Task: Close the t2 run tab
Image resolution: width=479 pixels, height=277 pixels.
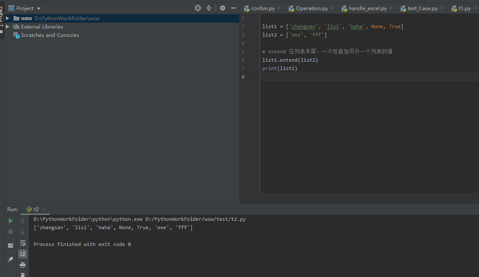Action: pos(43,209)
